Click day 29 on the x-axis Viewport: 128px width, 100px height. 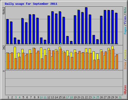click(112, 97)
